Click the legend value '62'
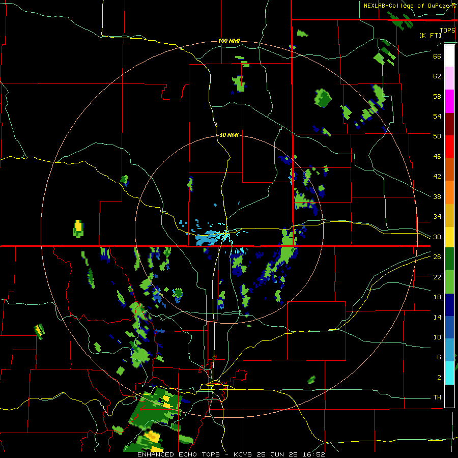 tap(437, 76)
